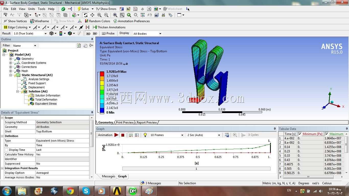Click the red Max color band in legend
The height and width of the screenshot is (196, 349).
pyautogui.click(x=102, y=74)
